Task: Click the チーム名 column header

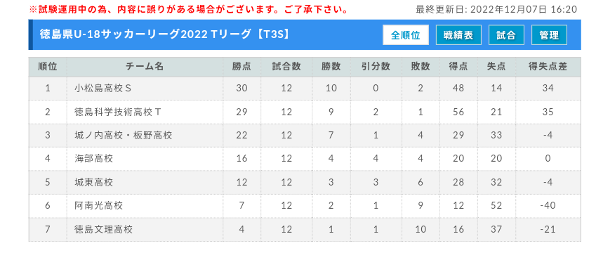Action: tap(145, 67)
